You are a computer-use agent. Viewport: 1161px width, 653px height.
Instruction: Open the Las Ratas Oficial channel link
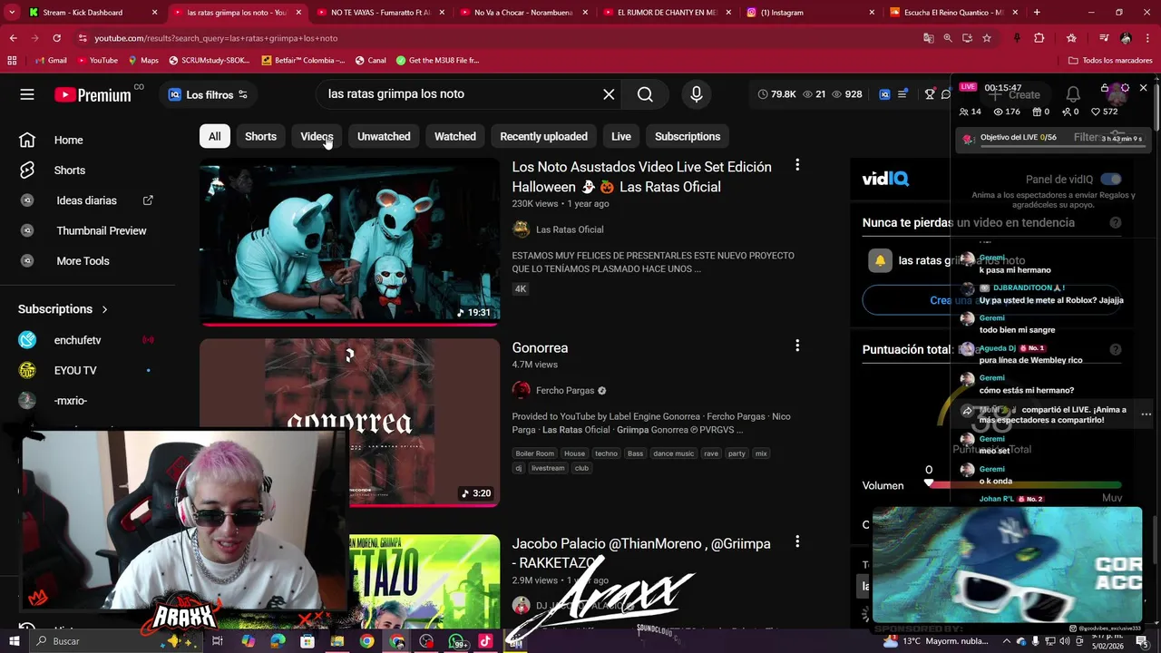569,229
